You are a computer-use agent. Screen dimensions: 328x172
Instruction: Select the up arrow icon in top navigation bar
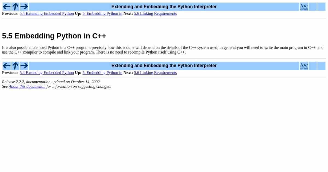pos(15,6)
